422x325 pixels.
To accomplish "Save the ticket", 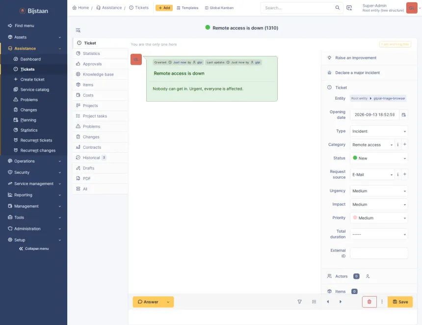I will pyautogui.click(x=400, y=302).
